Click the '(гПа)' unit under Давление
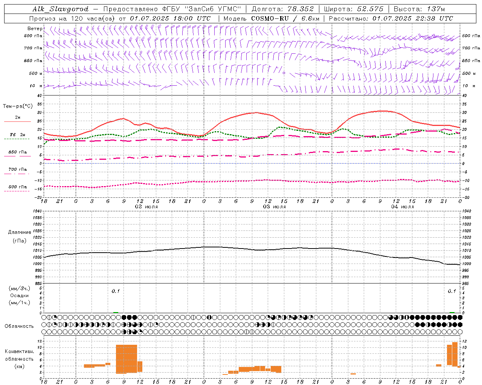The width and height of the screenshot is (482, 385). point(20,241)
